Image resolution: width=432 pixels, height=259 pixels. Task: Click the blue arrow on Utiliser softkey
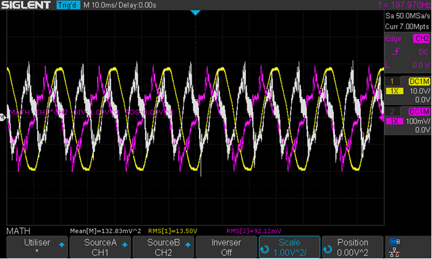62,245
